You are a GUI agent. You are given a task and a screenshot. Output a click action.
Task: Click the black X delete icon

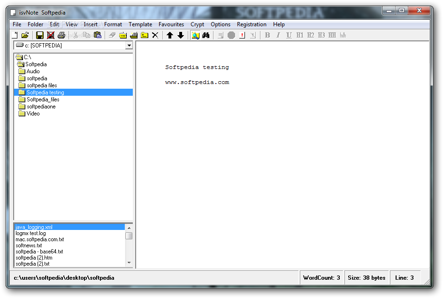tap(155, 35)
